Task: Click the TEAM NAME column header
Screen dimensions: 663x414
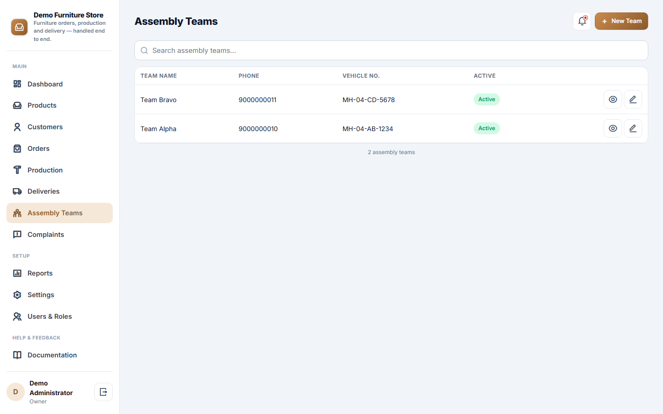Action: pos(158,76)
